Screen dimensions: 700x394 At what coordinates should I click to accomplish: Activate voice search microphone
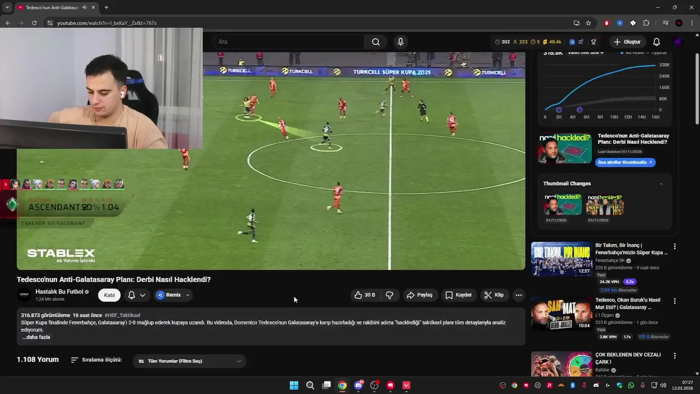[x=400, y=42]
